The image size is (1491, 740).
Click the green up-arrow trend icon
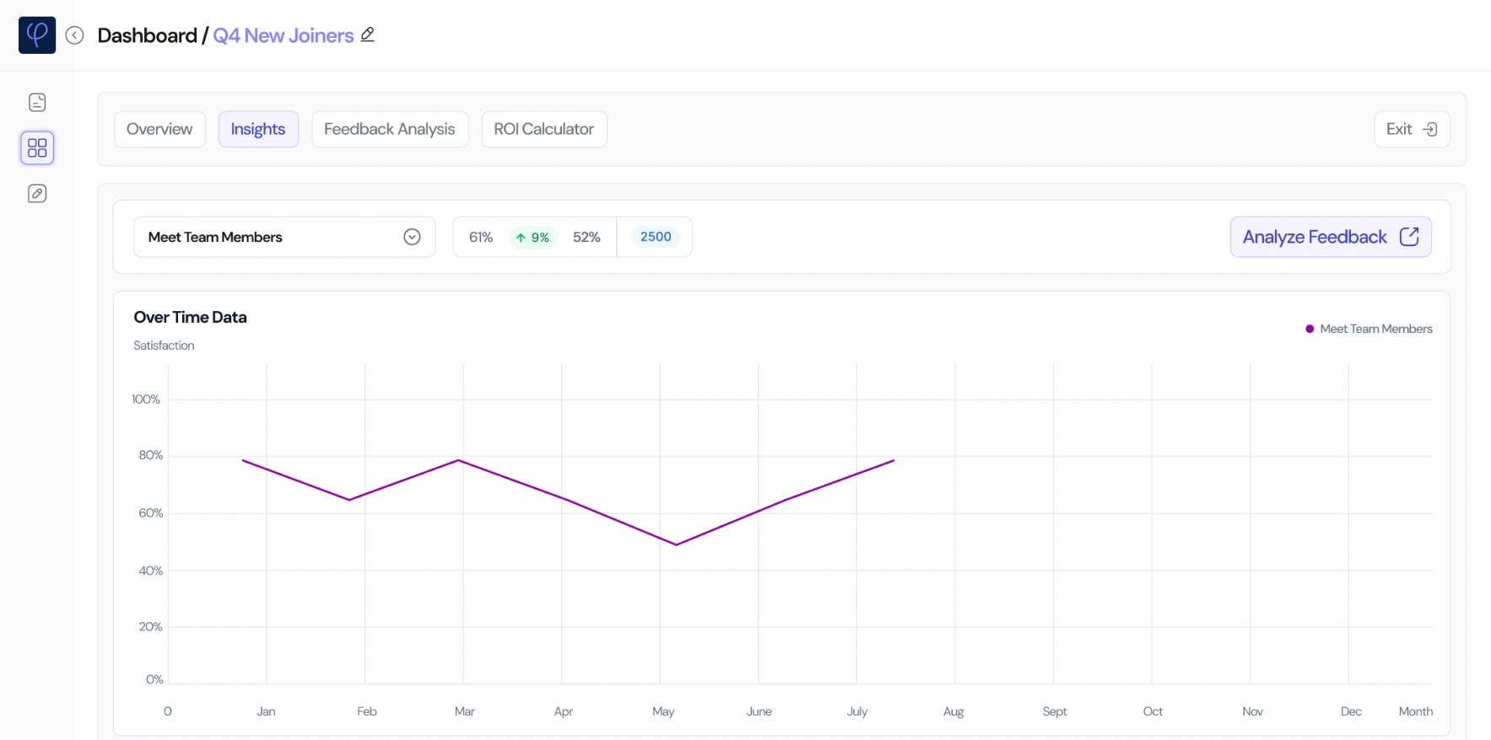click(x=521, y=238)
